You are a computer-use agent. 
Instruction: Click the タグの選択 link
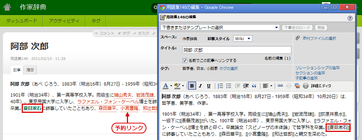pos(228,68)
